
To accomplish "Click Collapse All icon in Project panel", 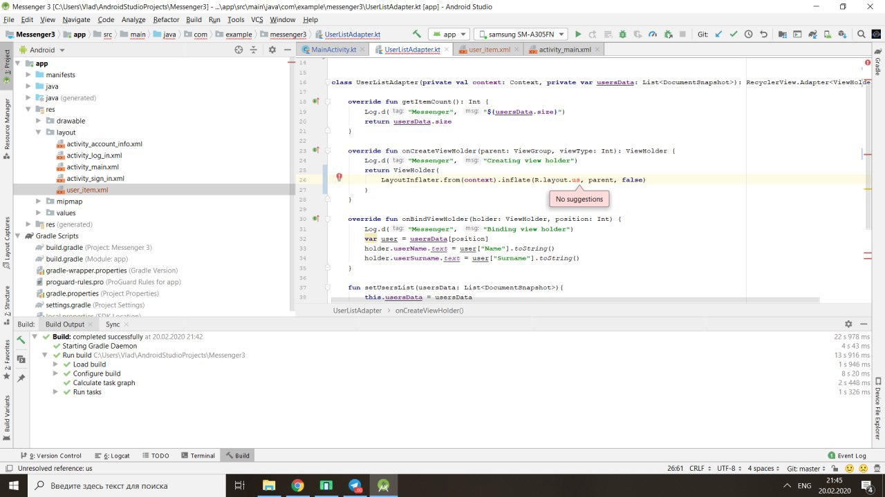I will (x=254, y=50).
